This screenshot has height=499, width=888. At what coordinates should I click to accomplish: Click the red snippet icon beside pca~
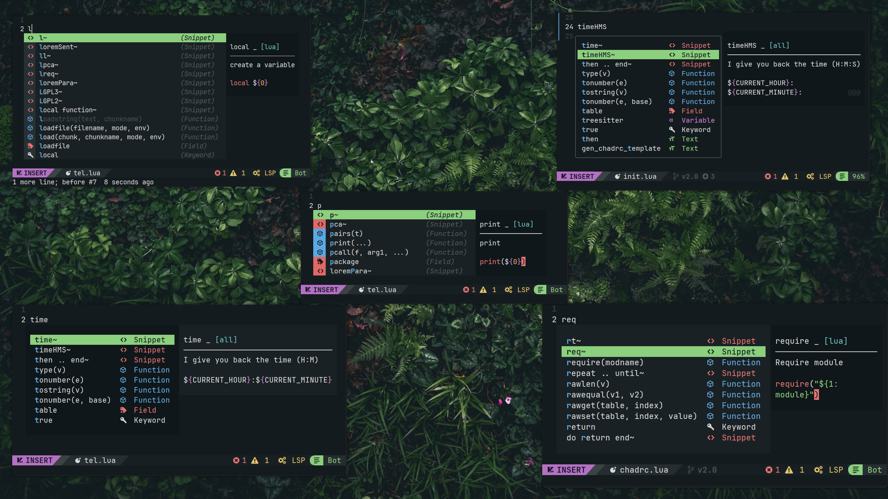point(320,224)
